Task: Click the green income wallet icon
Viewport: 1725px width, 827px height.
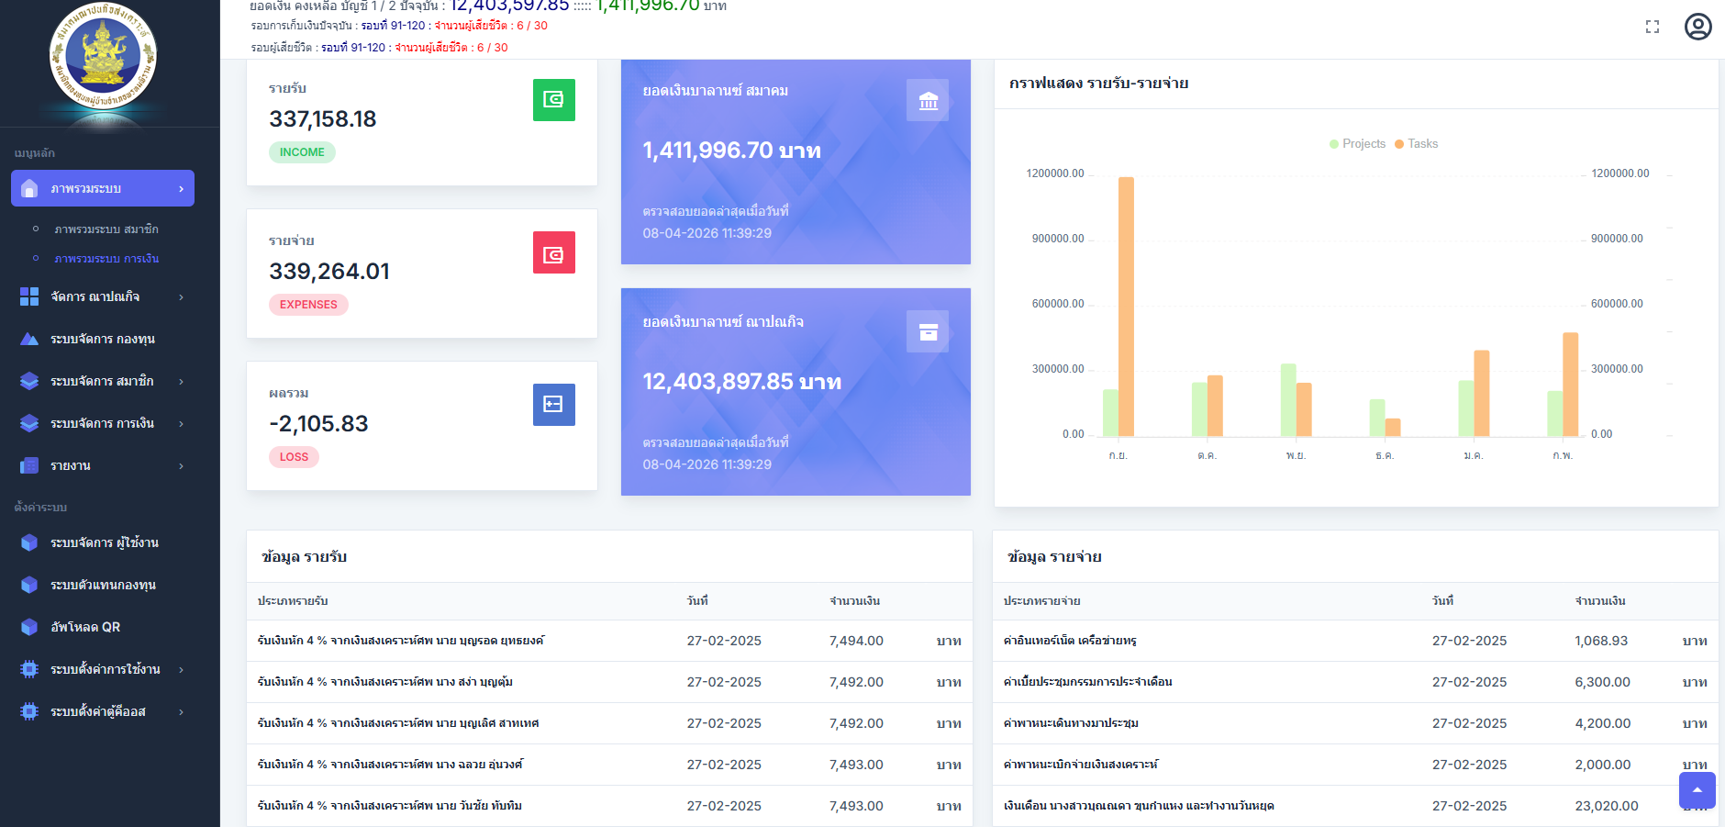Action: pos(553,100)
